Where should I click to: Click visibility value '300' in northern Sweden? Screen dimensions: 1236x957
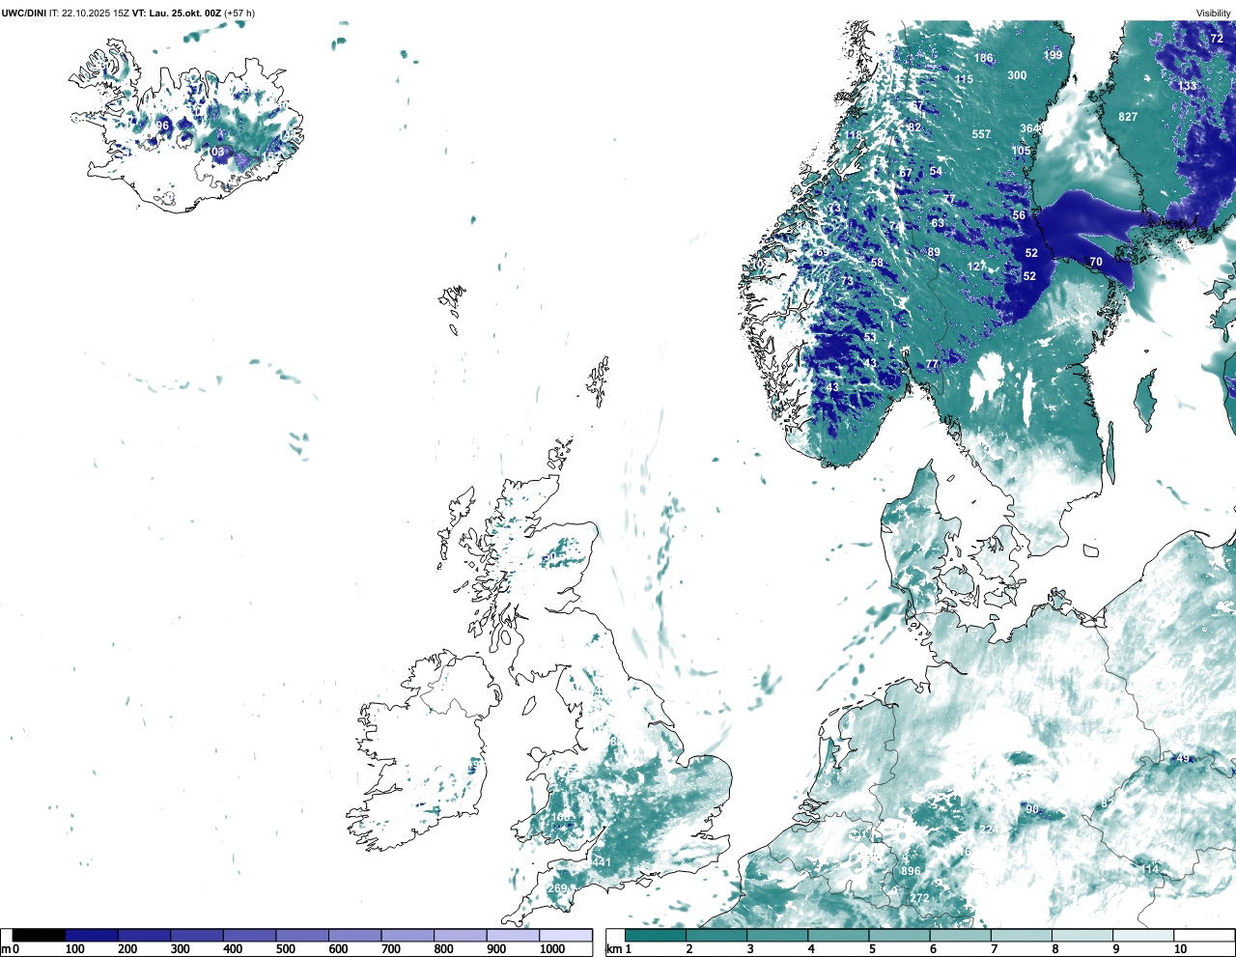coord(1017,75)
